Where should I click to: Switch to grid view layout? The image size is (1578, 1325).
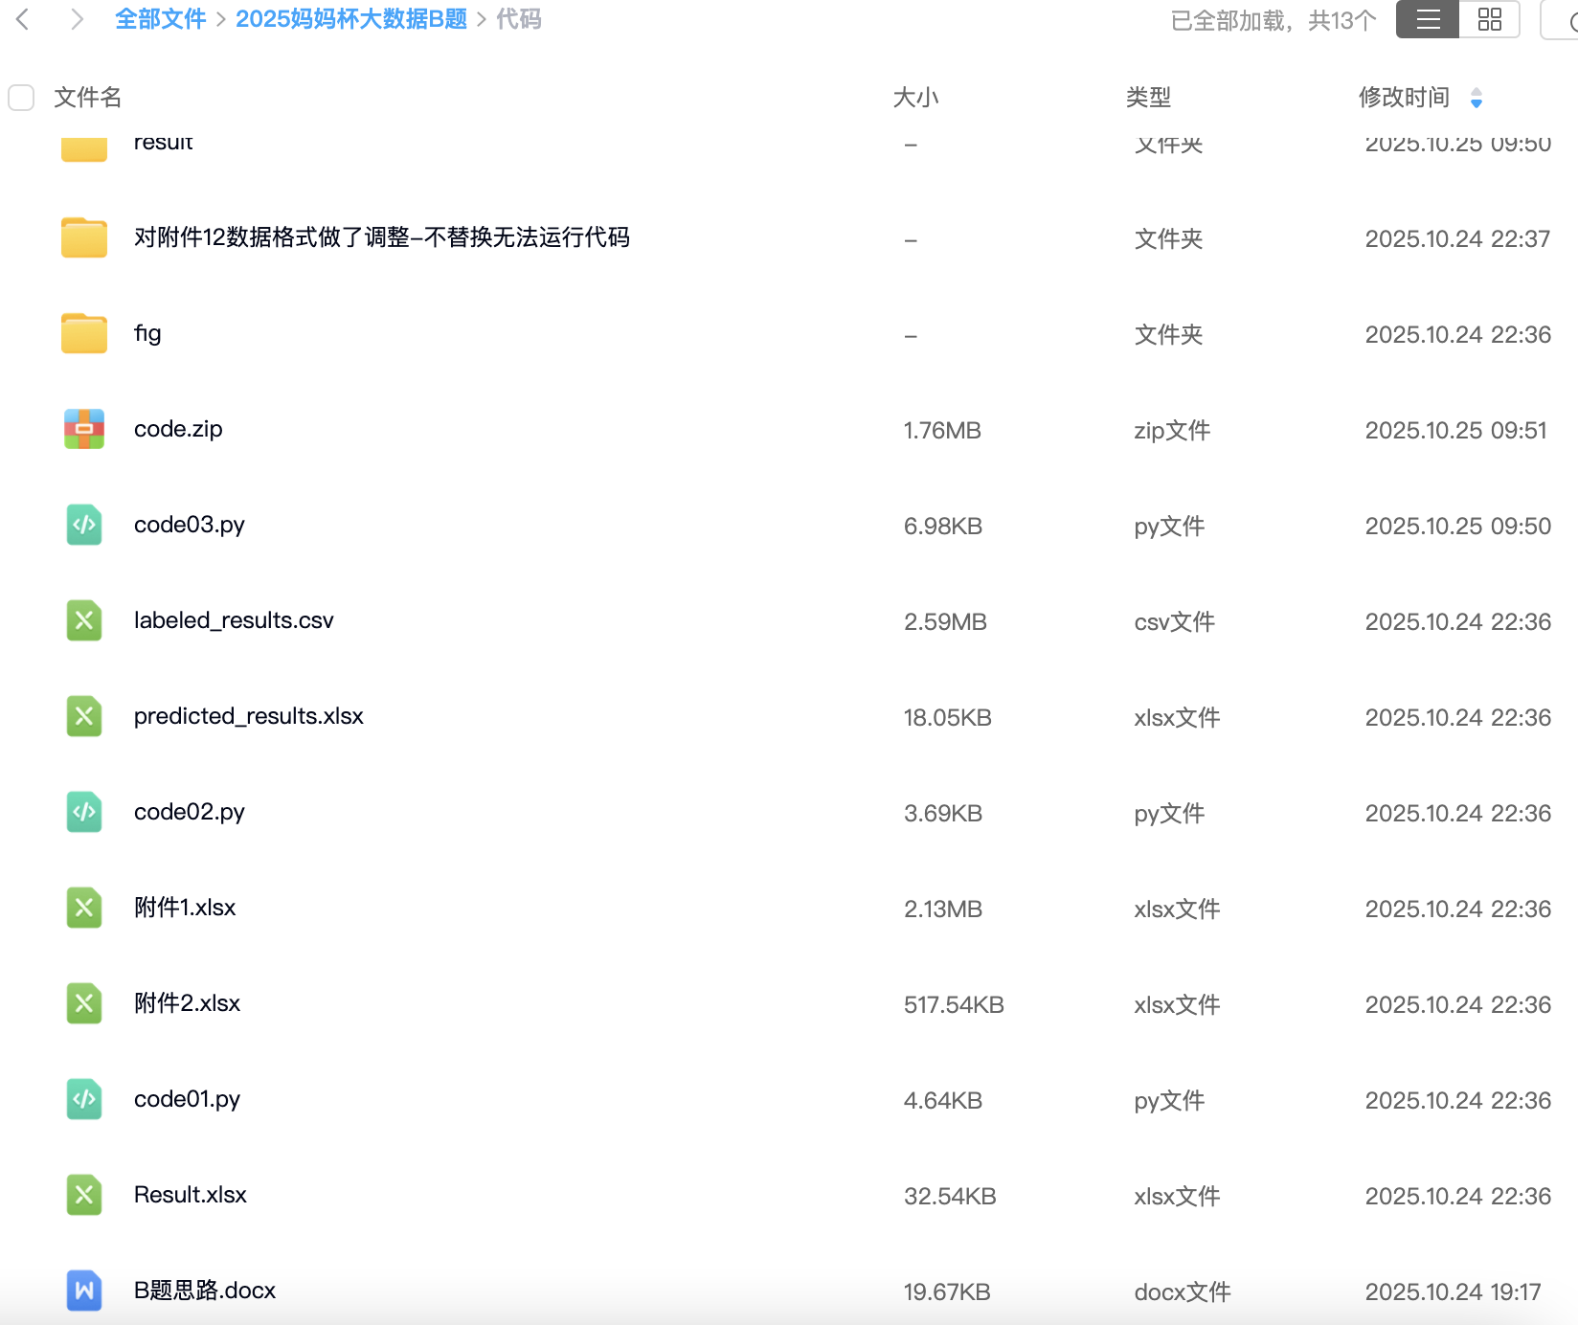click(1489, 19)
